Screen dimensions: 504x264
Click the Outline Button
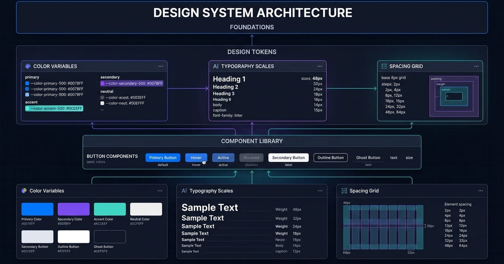[331, 158]
